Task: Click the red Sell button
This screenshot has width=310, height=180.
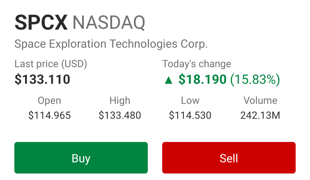Action: click(229, 158)
